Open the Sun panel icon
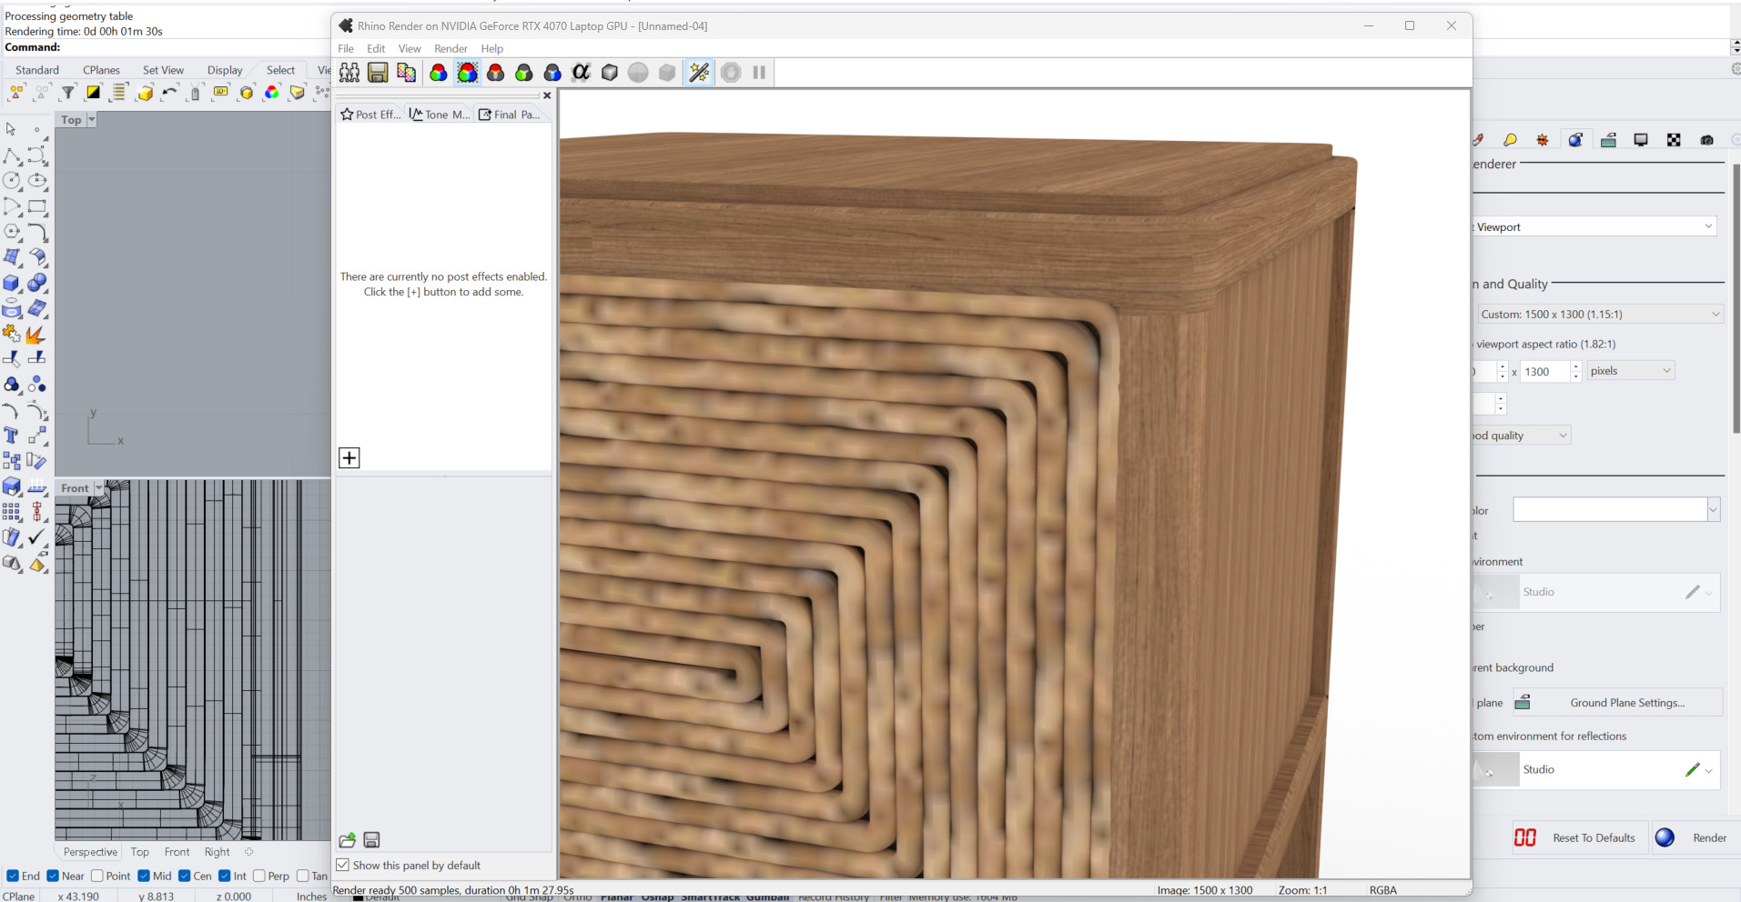Image resolution: width=1741 pixels, height=902 pixels. click(x=1543, y=140)
